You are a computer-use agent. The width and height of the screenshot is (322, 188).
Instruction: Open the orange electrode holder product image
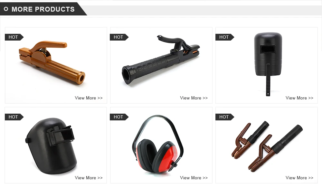(x=52, y=62)
